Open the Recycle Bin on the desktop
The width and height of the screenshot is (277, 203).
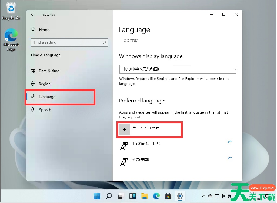tap(11, 8)
